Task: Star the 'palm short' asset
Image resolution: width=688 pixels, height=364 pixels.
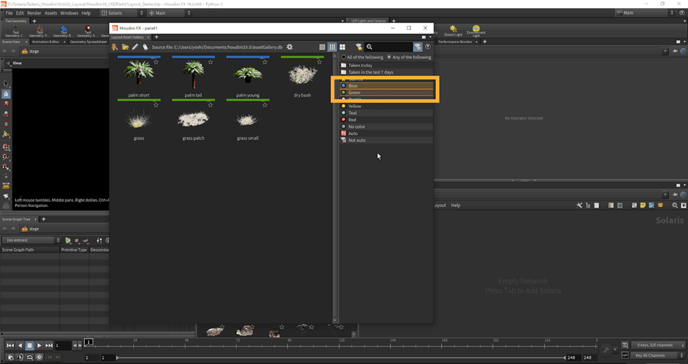Action: 156,62
